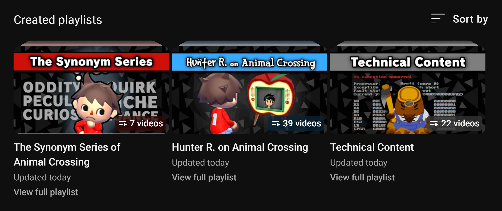Select the Created playlists heading
The width and height of the screenshot is (502, 211).
pos(58,20)
